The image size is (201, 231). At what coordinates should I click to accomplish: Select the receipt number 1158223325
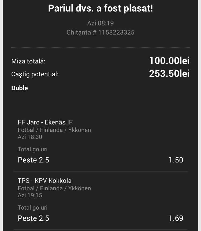pyautogui.click(x=116, y=32)
